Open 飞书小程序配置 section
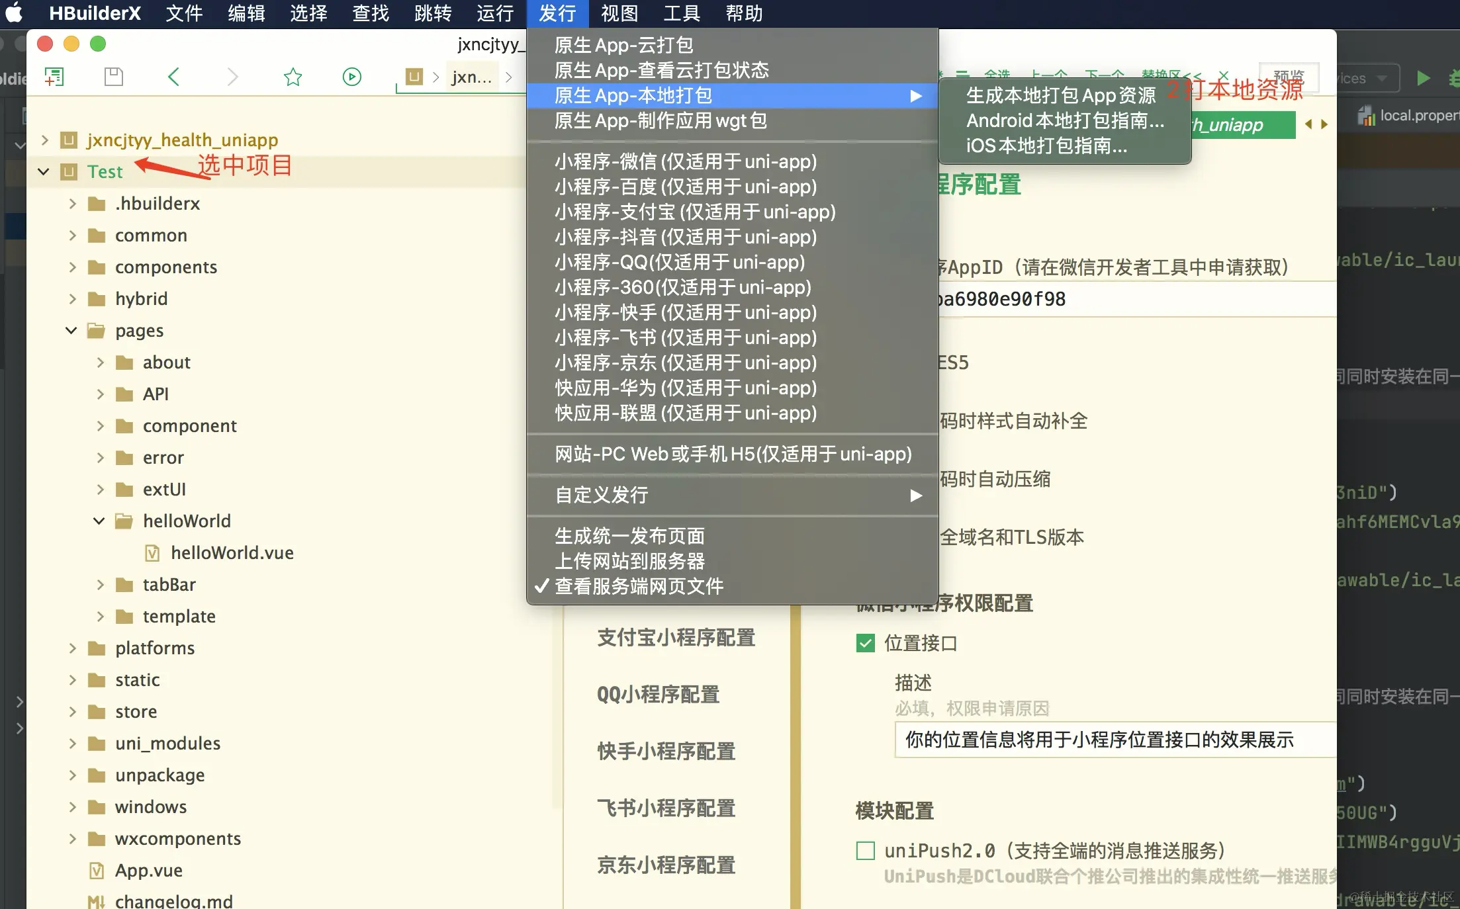Image resolution: width=1460 pixels, height=909 pixels. point(666,808)
